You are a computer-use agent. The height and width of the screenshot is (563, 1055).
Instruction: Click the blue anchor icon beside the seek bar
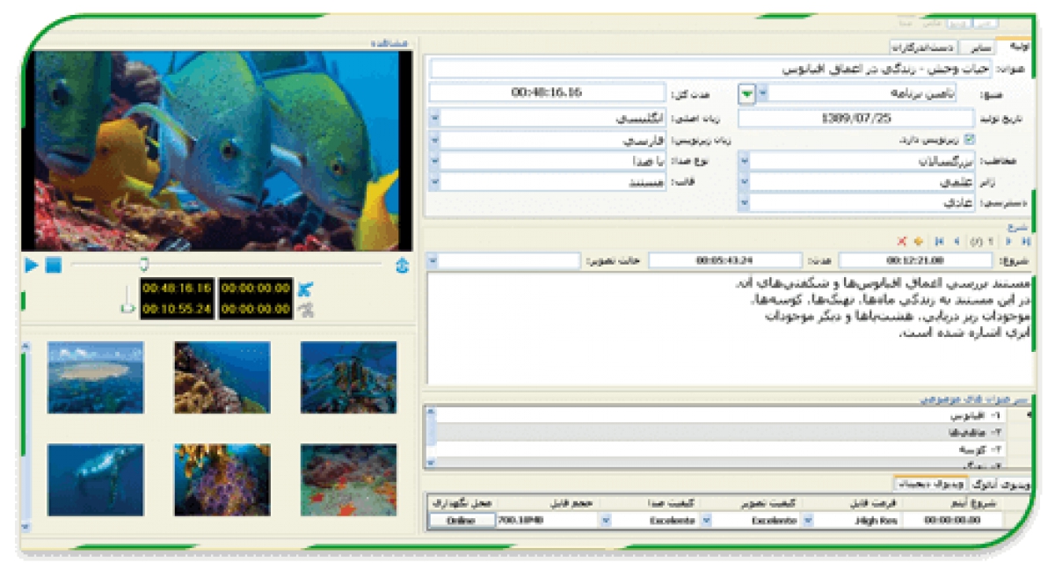(x=403, y=266)
